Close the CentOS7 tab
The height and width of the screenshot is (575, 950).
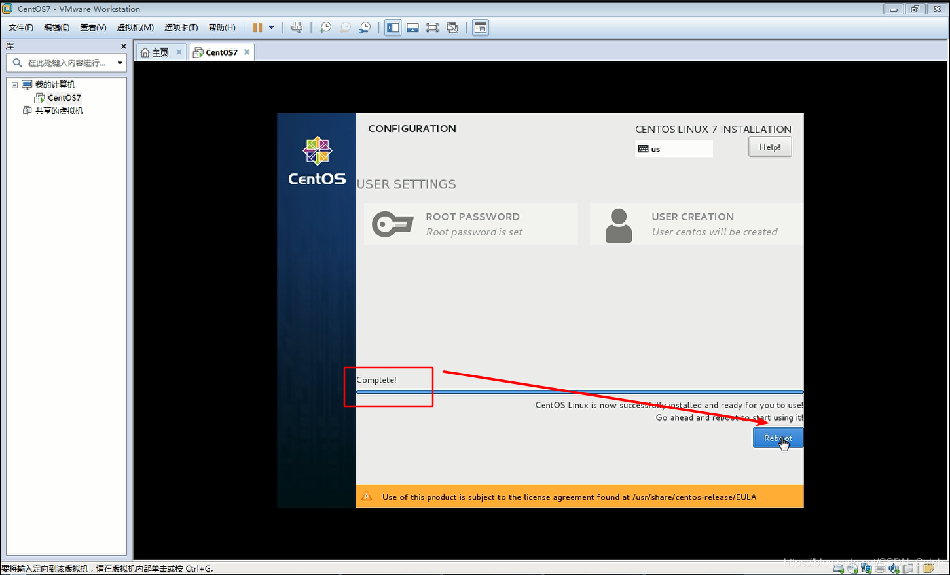point(247,52)
